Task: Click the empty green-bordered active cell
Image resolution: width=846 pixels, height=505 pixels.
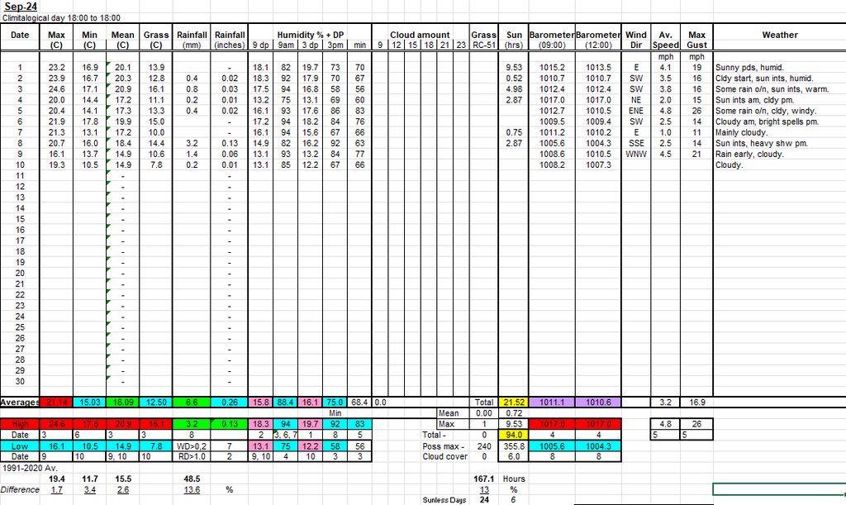Action: pos(778,488)
